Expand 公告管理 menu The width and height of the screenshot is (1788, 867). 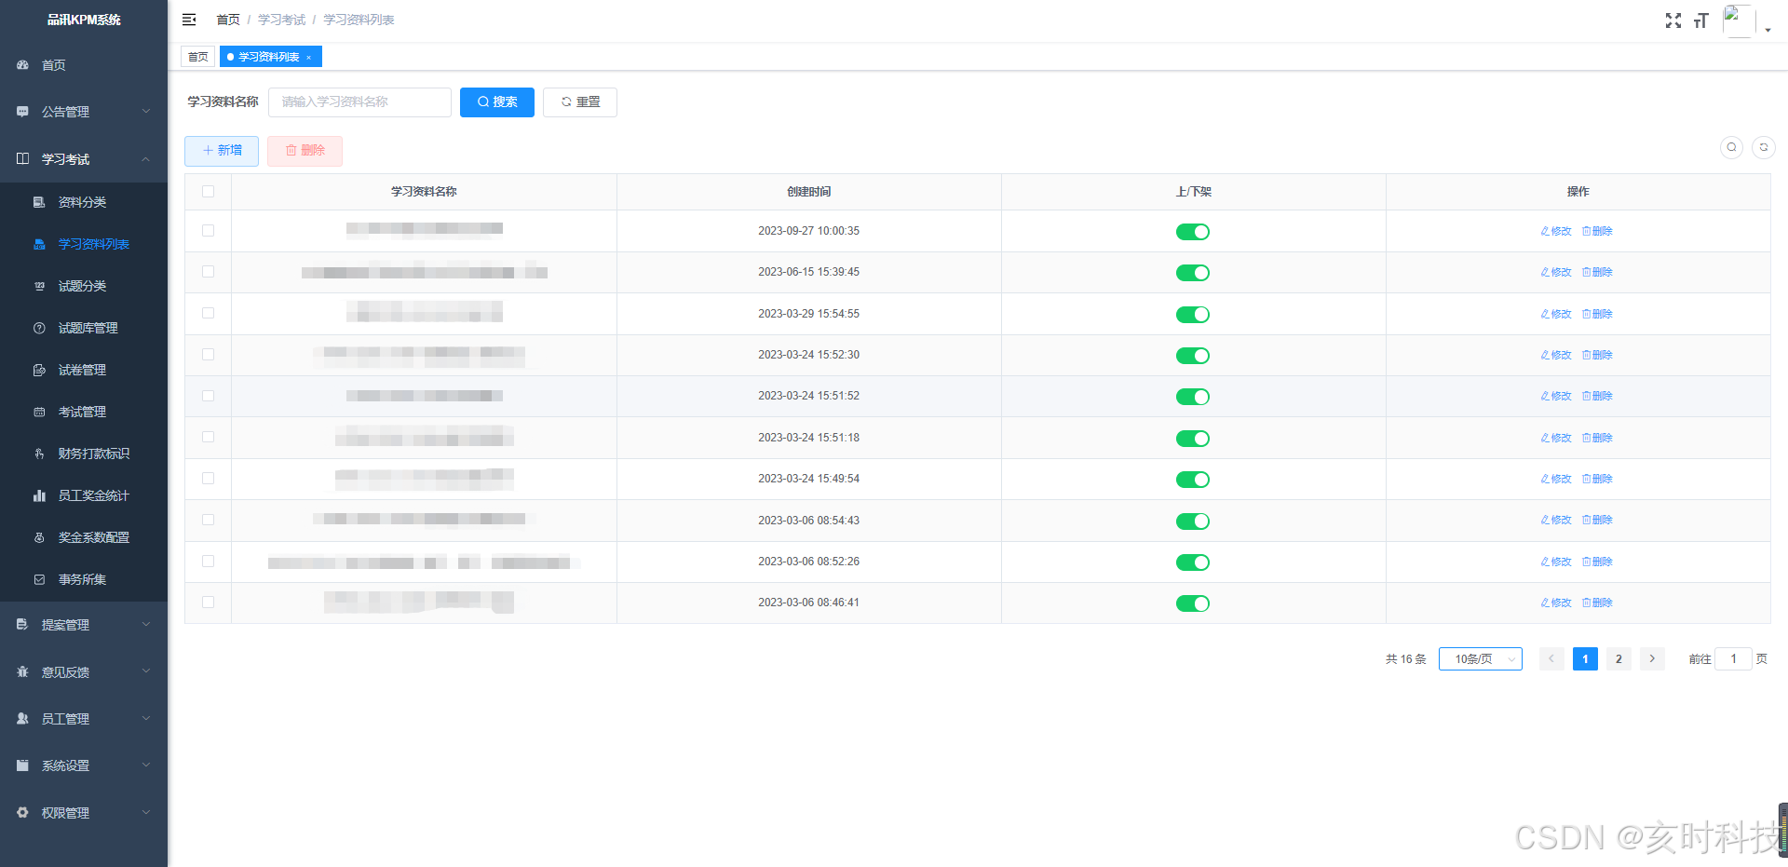pos(84,112)
